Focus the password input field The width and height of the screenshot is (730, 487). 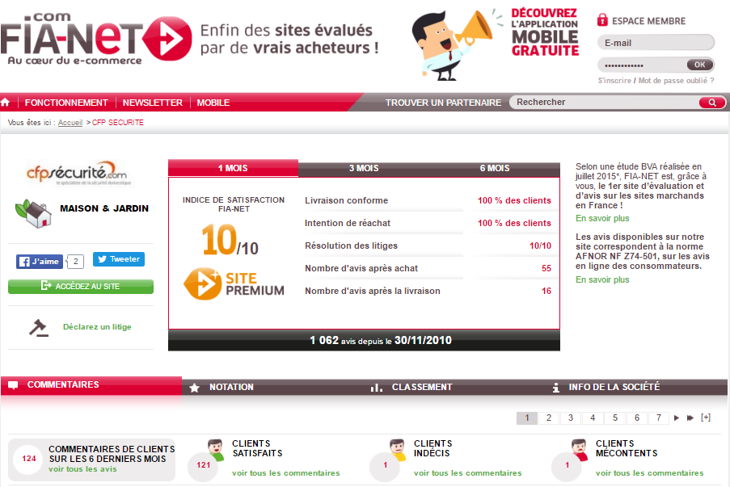pyautogui.click(x=642, y=65)
